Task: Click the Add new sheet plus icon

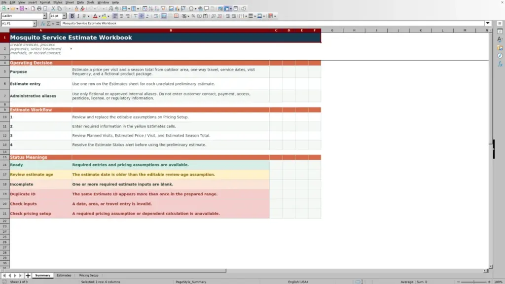Action: pyautogui.click(x=28, y=276)
